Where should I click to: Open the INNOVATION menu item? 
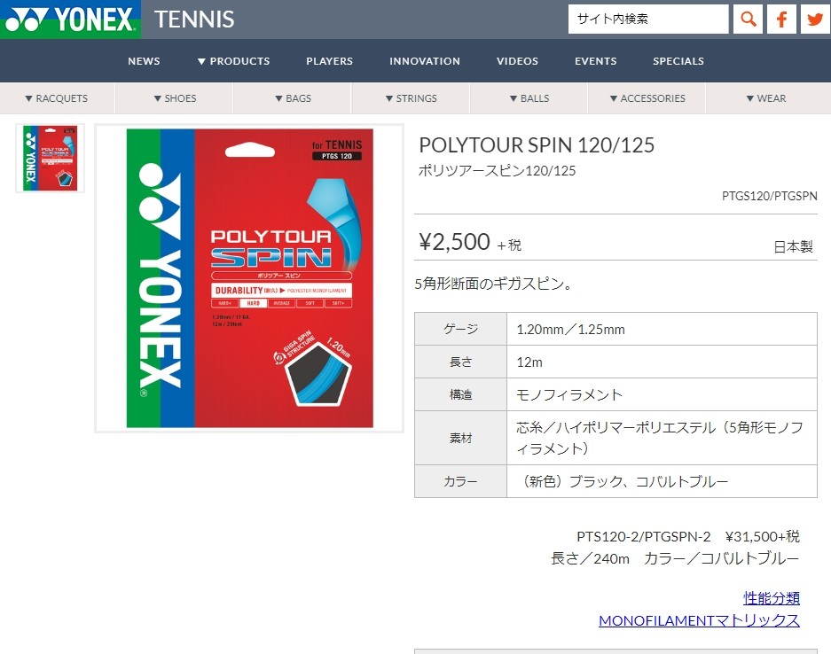point(425,61)
